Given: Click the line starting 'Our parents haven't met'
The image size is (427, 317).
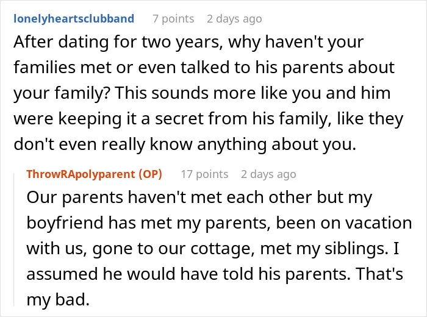Looking at the screenshot, I should tap(199, 198).
